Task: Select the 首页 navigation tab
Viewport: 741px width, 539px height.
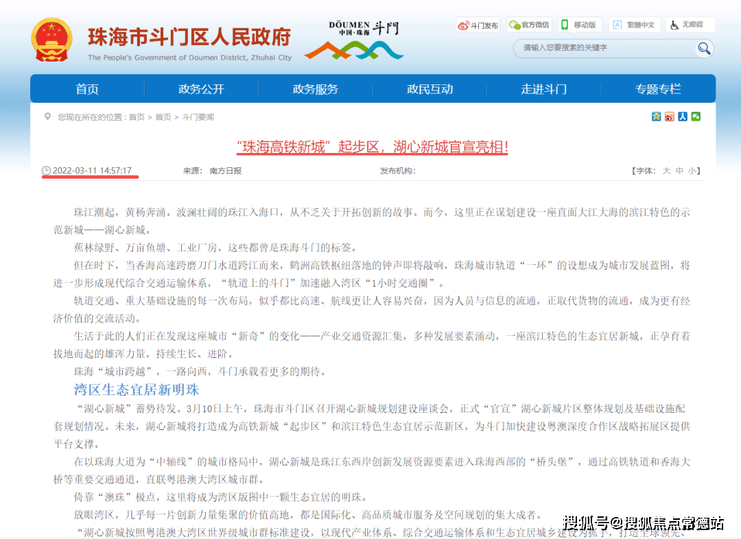Action: pos(86,88)
